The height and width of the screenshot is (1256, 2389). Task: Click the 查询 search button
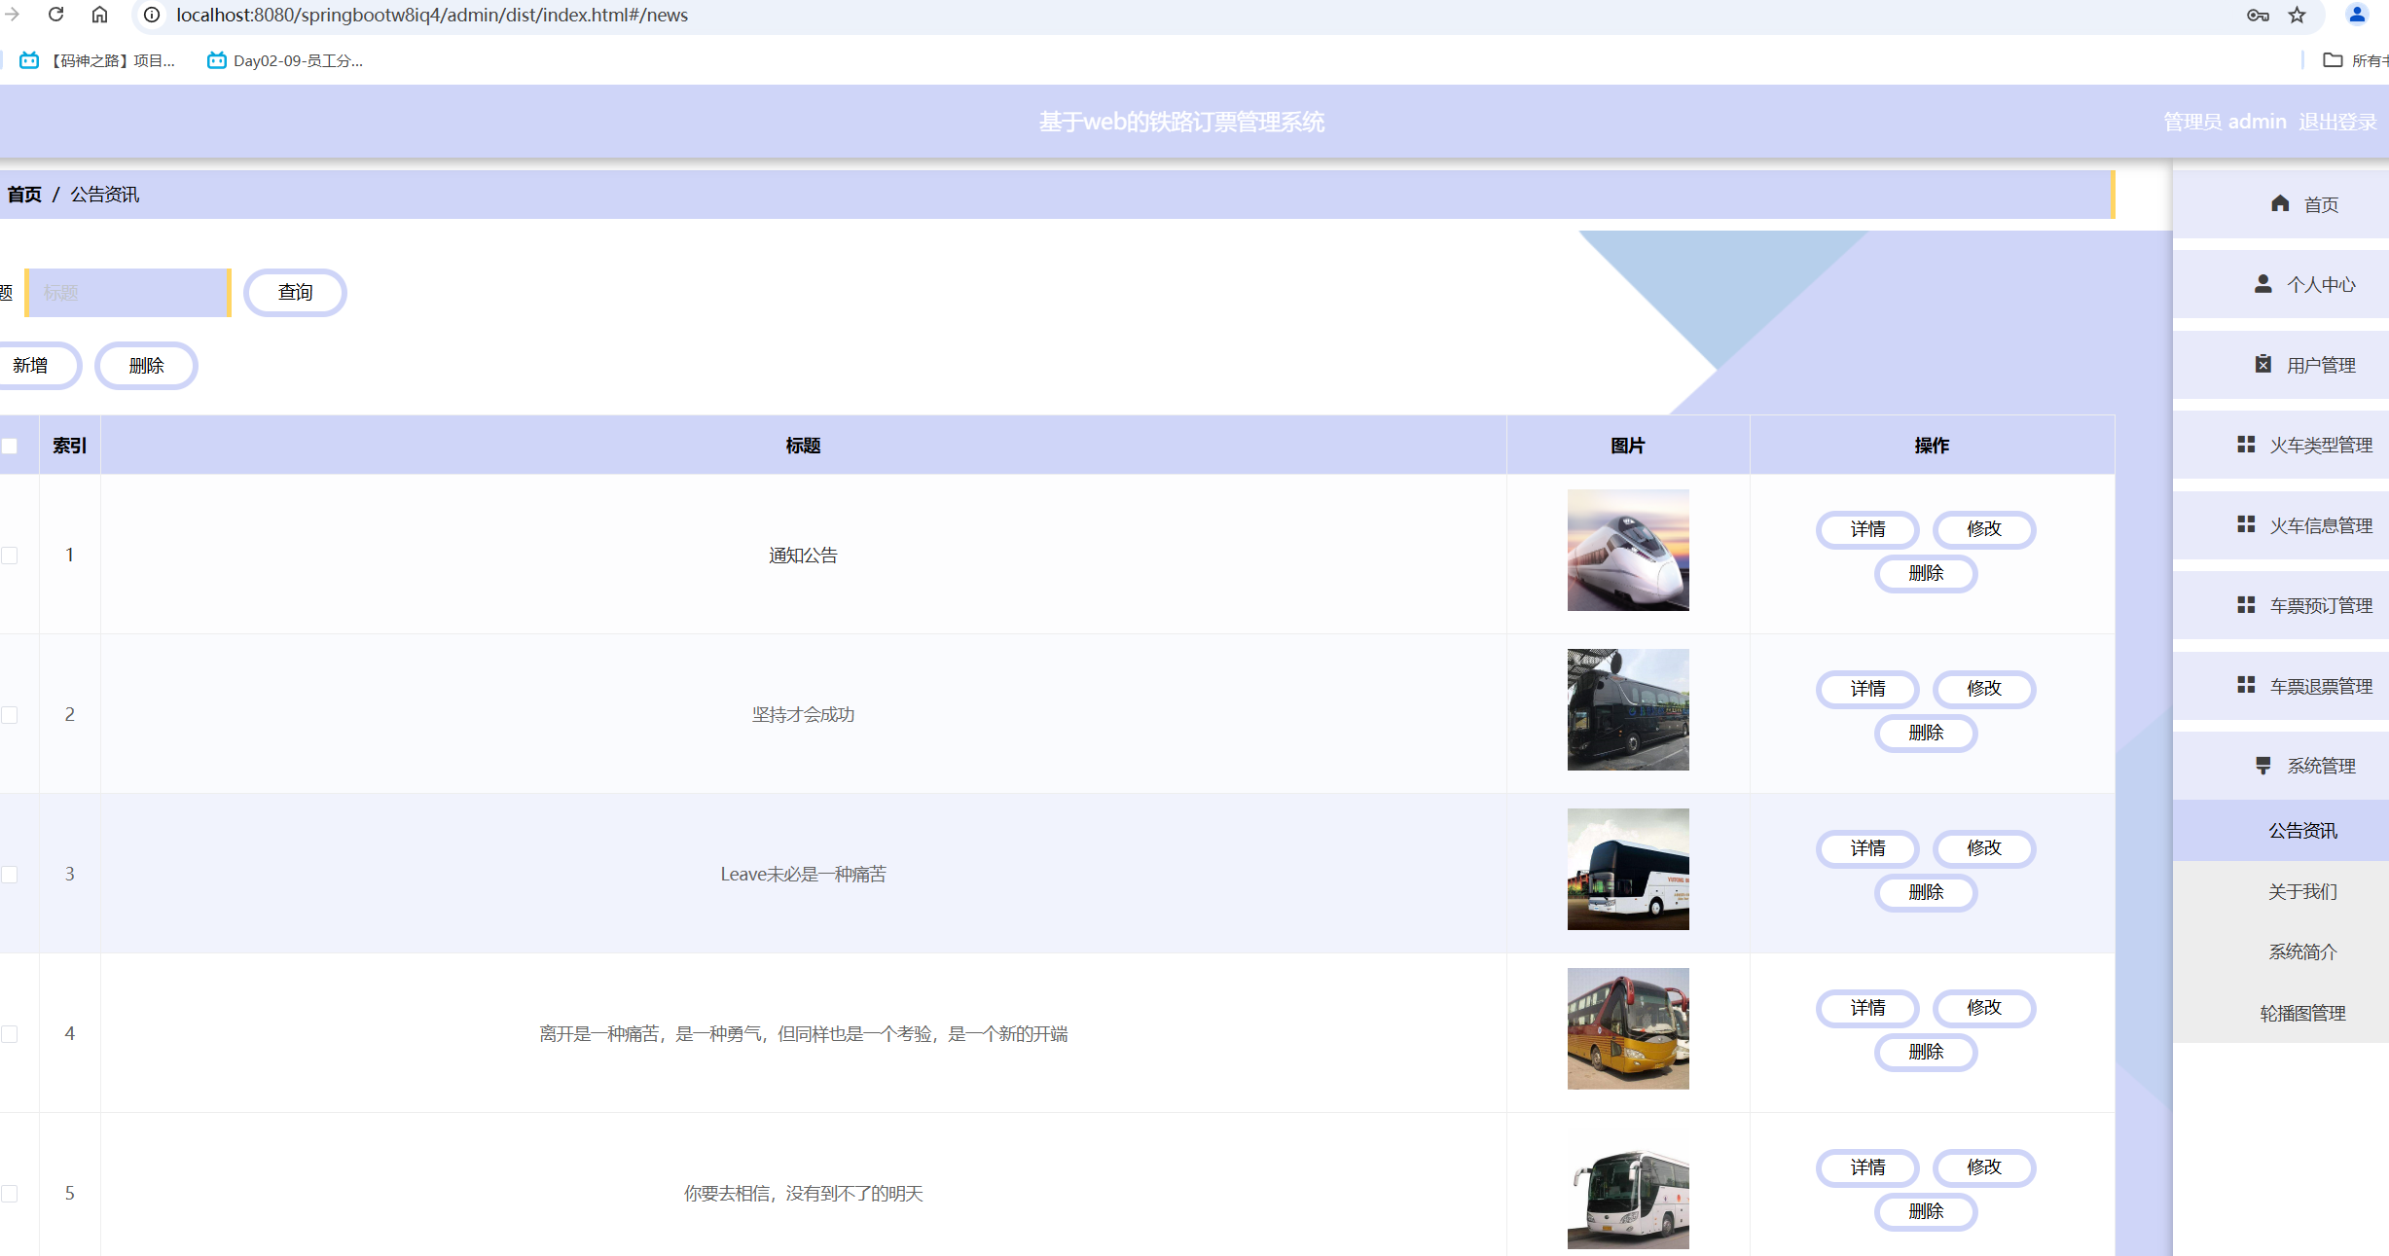(295, 293)
